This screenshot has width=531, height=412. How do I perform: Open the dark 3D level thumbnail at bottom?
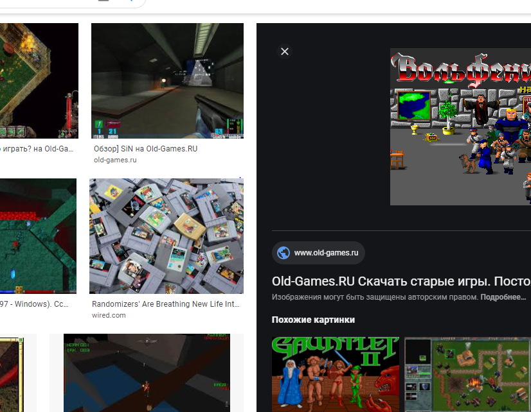(147, 373)
